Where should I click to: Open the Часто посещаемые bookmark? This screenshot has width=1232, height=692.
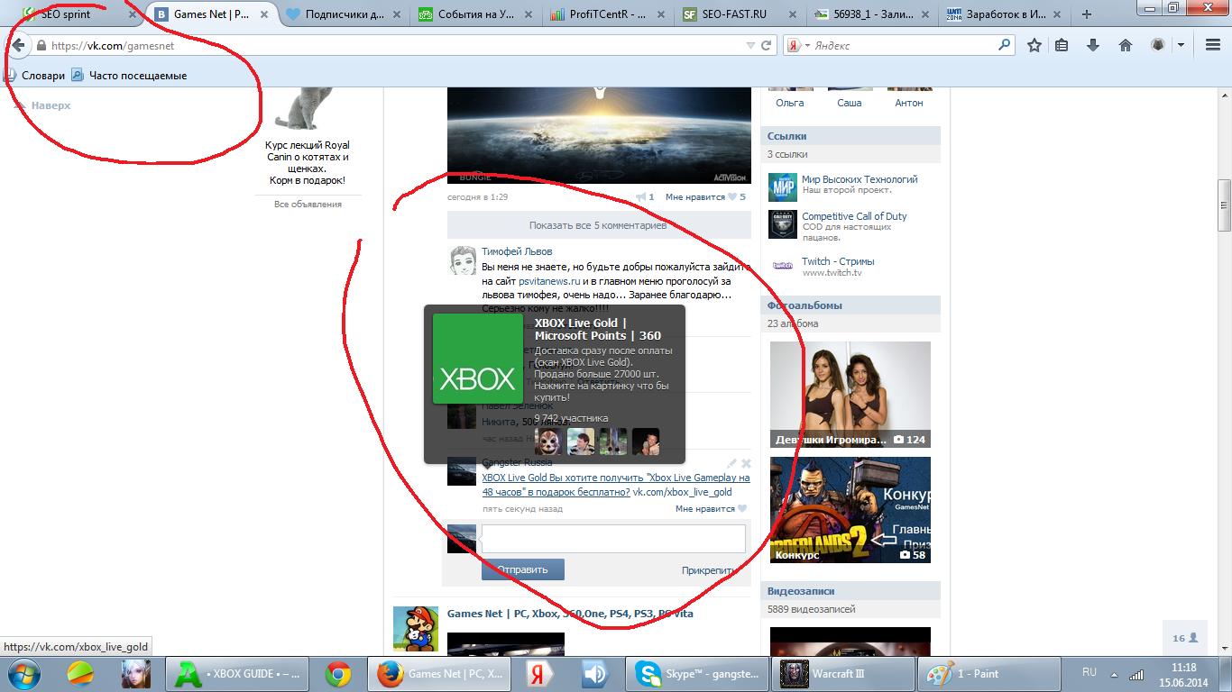129,76
